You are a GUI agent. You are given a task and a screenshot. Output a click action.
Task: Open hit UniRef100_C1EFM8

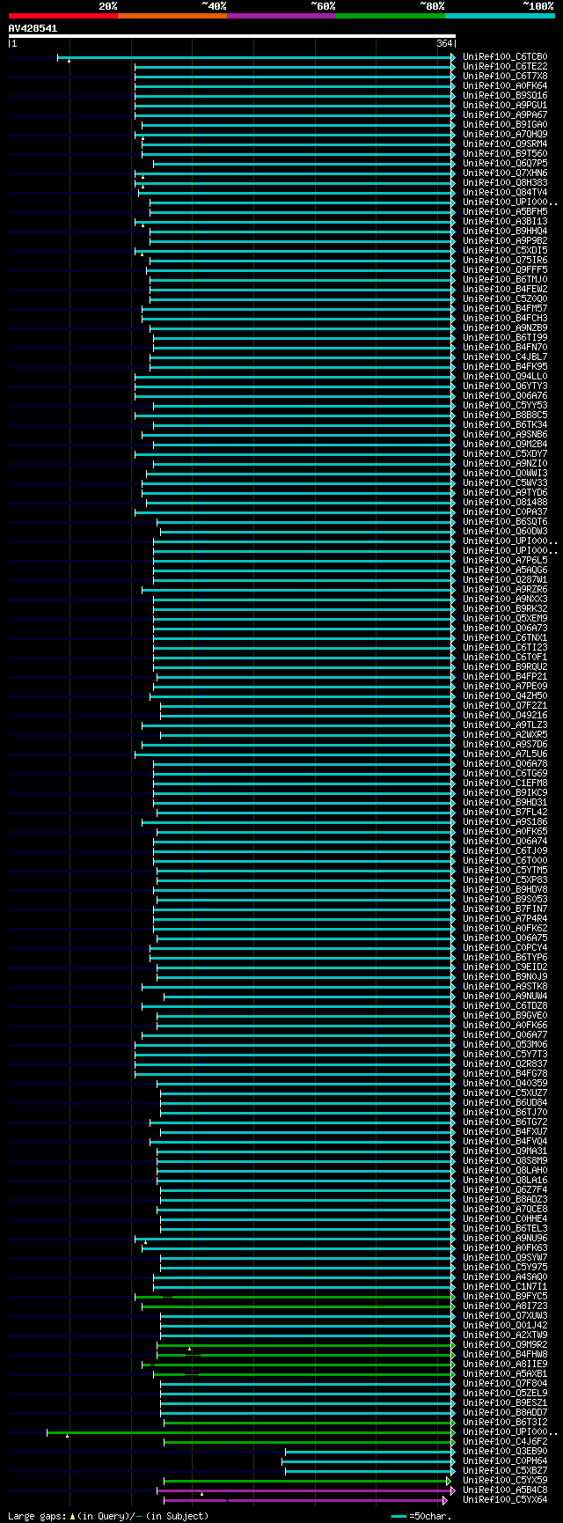point(505,784)
